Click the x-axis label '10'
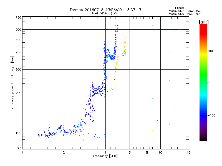Screen dimensions: 222x166 160,152
